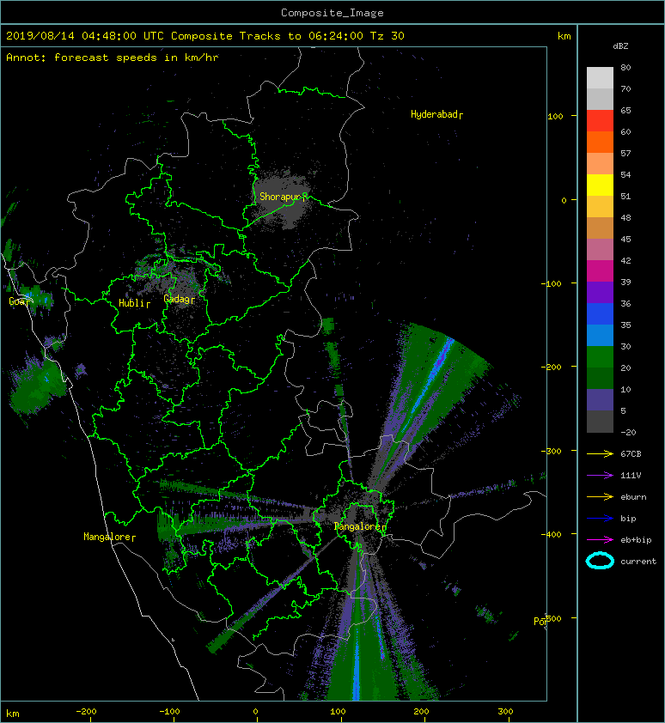Click the 300 tick on horizontal axis
The image size is (665, 723).
point(505,712)
